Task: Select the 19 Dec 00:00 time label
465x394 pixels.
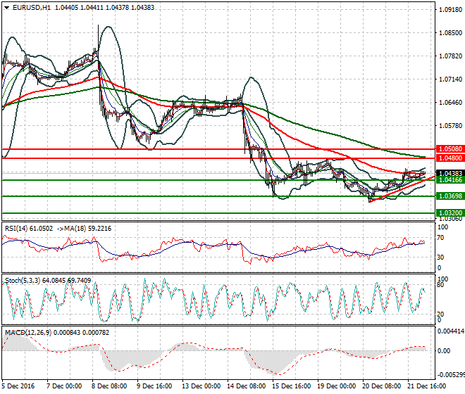Action: 335,386
